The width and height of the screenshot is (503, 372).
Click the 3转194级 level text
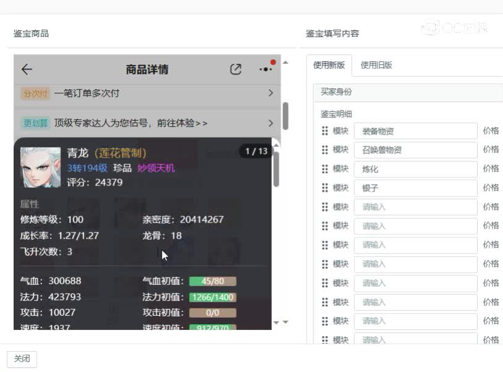87,168
